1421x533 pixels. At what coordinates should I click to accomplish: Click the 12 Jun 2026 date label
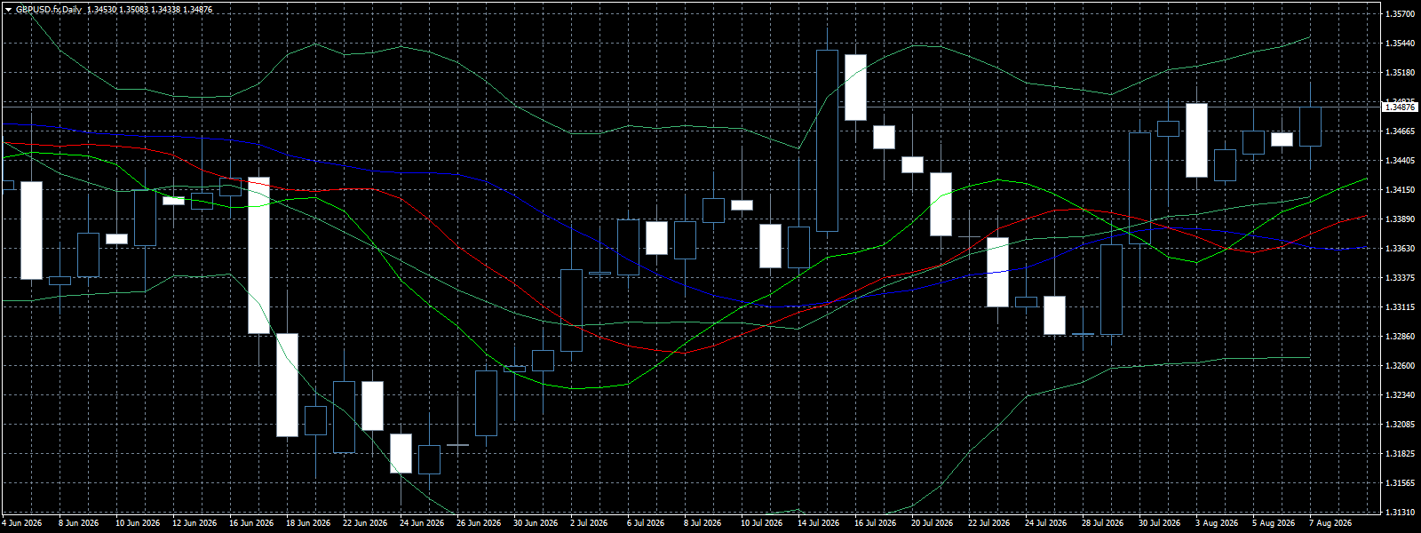[x=194, y=523]
